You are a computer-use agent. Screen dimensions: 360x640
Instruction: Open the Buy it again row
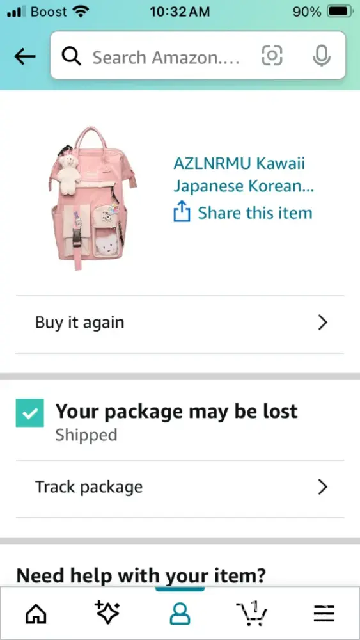[180, 324]
